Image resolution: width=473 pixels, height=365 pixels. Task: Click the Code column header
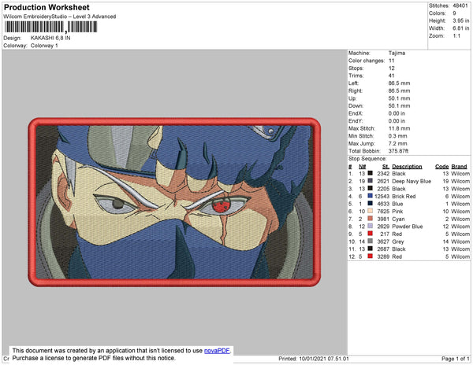(x=442, y=167)
